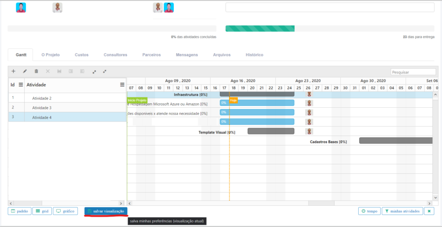Switch to the Custos tab
Image resolution: width=442 pixels, height=227 pixels.
coord(82,55)
